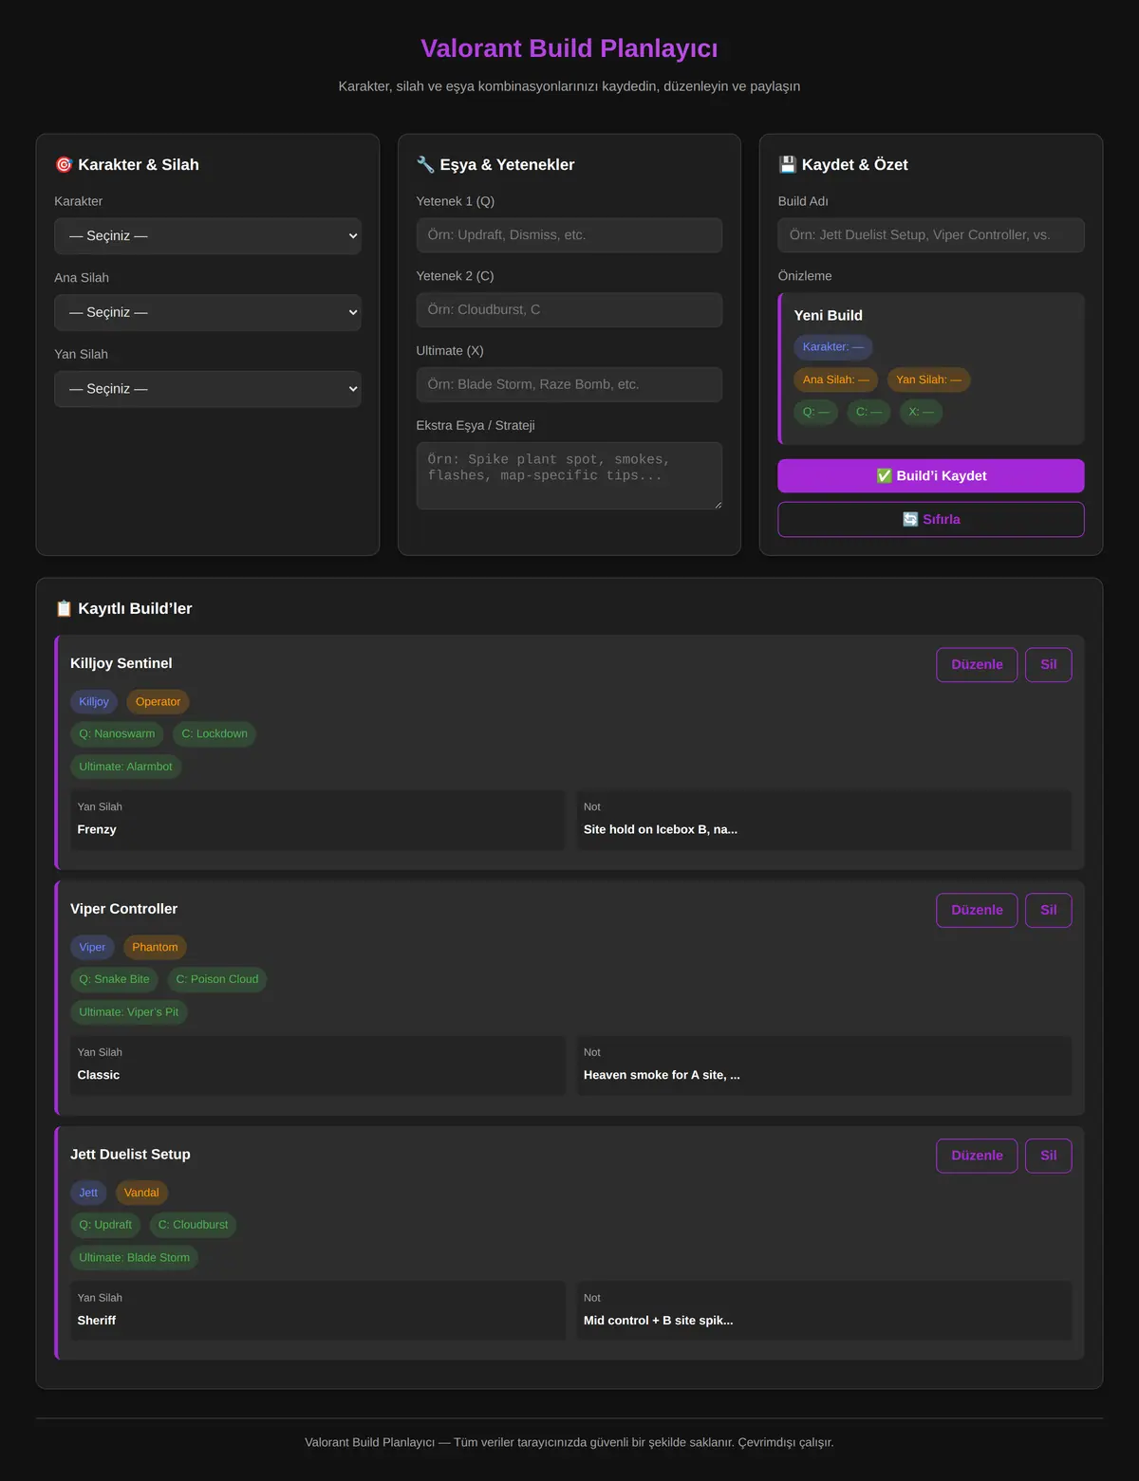This screenshot has width=1139, height=1481.
Task: Click Düzenle on Viper Controller build
Action: point(977,910)
